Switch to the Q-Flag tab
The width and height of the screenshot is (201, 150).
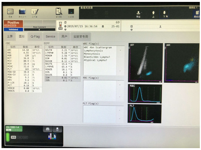pos(35,37)
